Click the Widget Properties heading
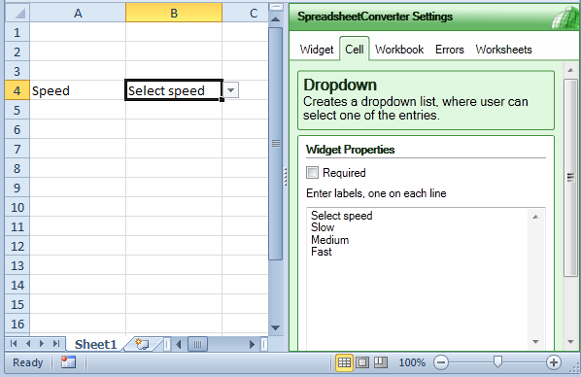Image resolution: width=581 pixels, height=377 pixels. point(350,150)
